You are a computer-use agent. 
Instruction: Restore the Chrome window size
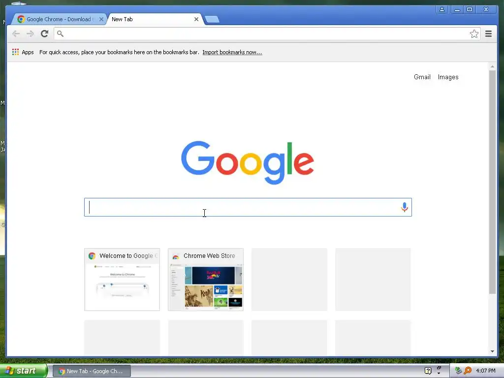coord(469,10)
